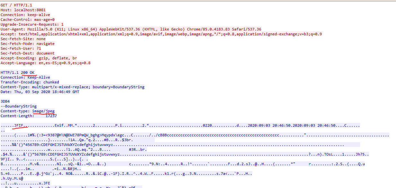Click the Upgrade-Insecure-Requests header line
The height and width of the screenshot is (188, 396).
32,24
